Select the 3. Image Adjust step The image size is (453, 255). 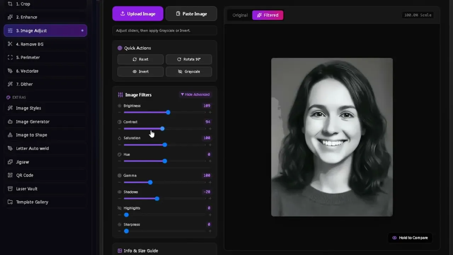coord(45,30)
